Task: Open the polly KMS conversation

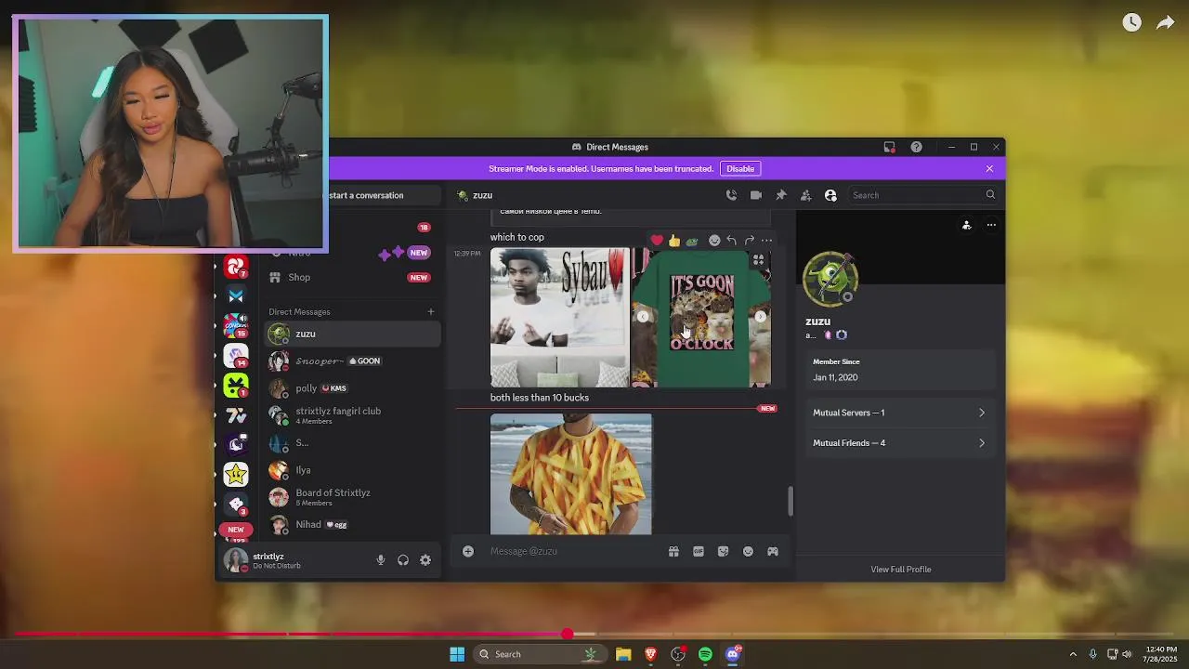Action: point(351,388)
